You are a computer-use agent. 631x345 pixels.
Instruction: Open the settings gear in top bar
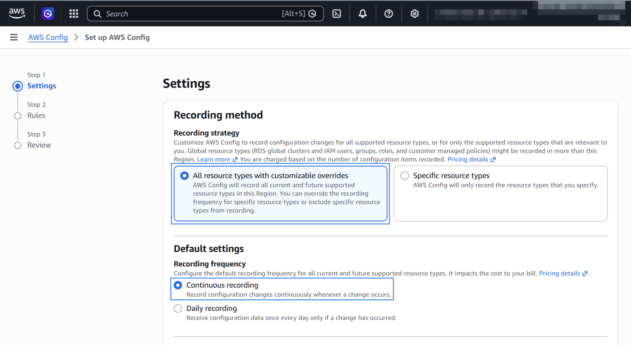(x=414, y=14)
